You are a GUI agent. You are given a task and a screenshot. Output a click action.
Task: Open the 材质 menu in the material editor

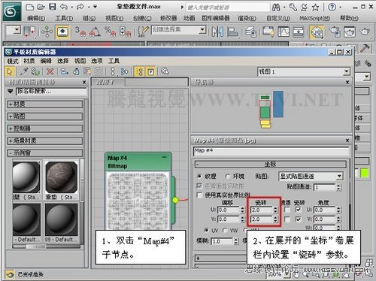point(29,61)
